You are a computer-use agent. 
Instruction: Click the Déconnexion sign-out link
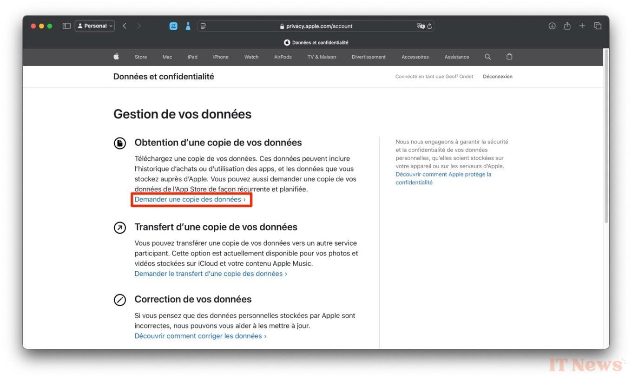point(497,77)
